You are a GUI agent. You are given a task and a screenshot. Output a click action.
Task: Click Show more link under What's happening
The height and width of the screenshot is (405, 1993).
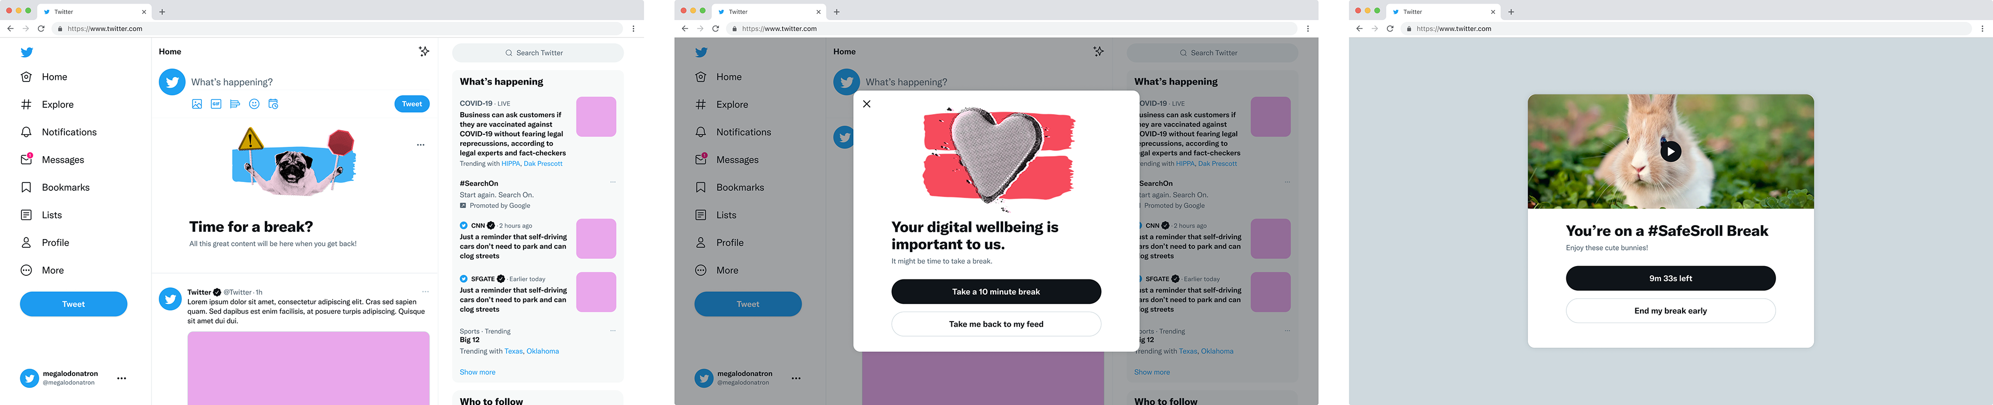click(477, 372)
